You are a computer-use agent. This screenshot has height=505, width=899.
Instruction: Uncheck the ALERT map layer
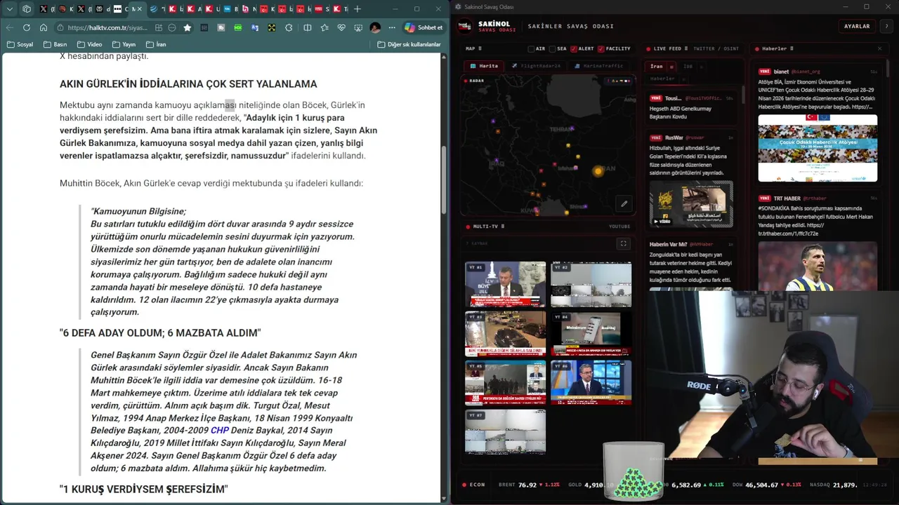(x=574, y=49)
